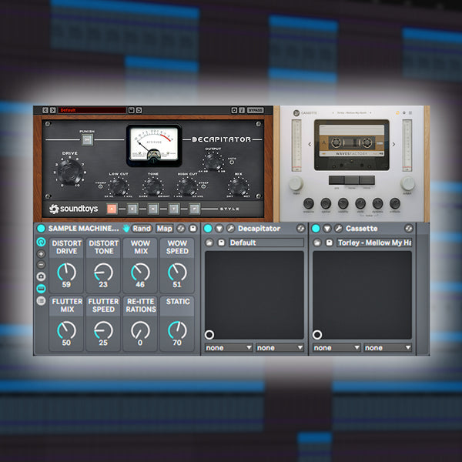Collapse Cassette device parameters triangle
This screenshot has width=462, height=462.
327,229
